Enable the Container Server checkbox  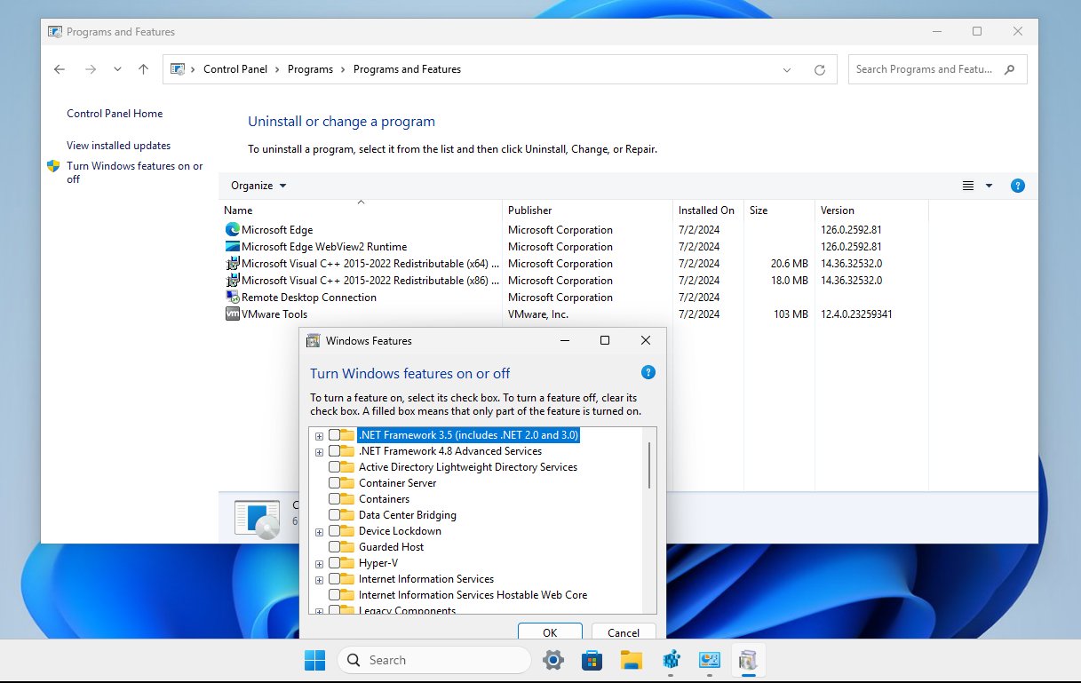click(334, 483)
